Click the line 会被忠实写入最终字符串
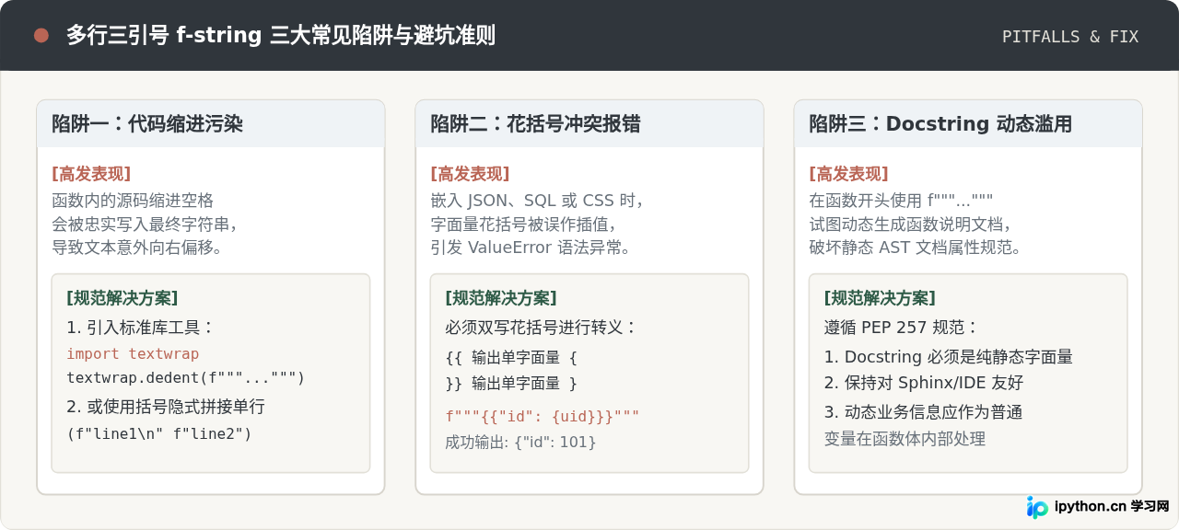1179x530 pixels. pos(145,224)
